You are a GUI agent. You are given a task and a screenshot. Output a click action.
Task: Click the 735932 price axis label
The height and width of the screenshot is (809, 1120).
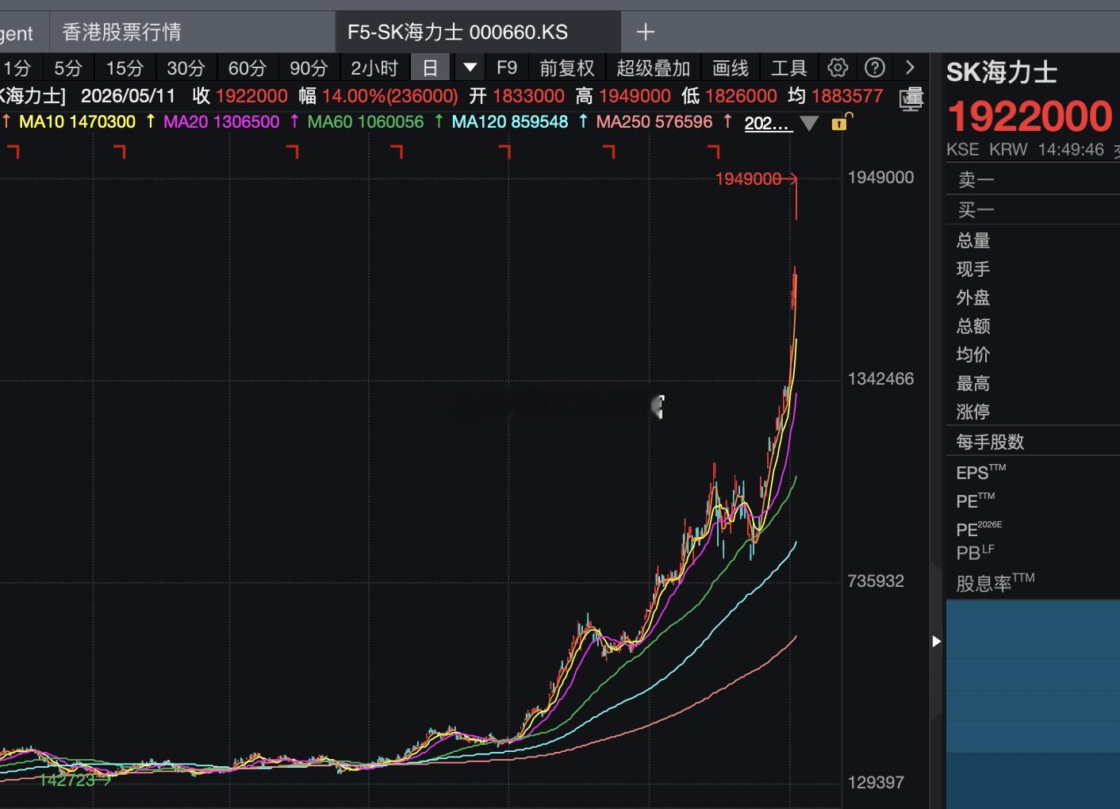pyautogui.click(x=876, y=581)
